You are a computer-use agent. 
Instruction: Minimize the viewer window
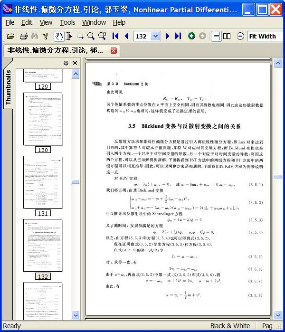coord(248,9)
